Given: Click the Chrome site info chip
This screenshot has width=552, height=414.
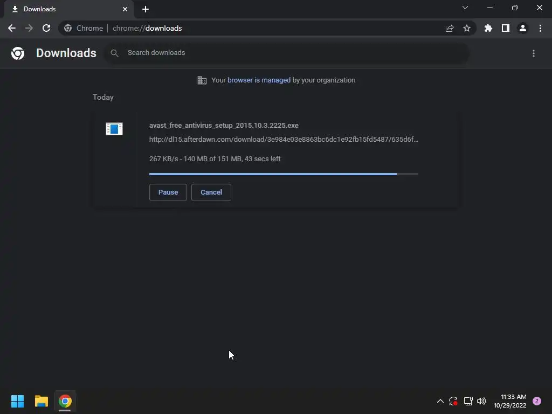Looking at the screenshot, I should point(84,28).
